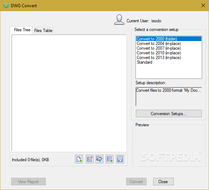The height and width of the screenshot is (190, 209).
Task: Open the Conversion Setups... dialog
Action: coord(169,114)
